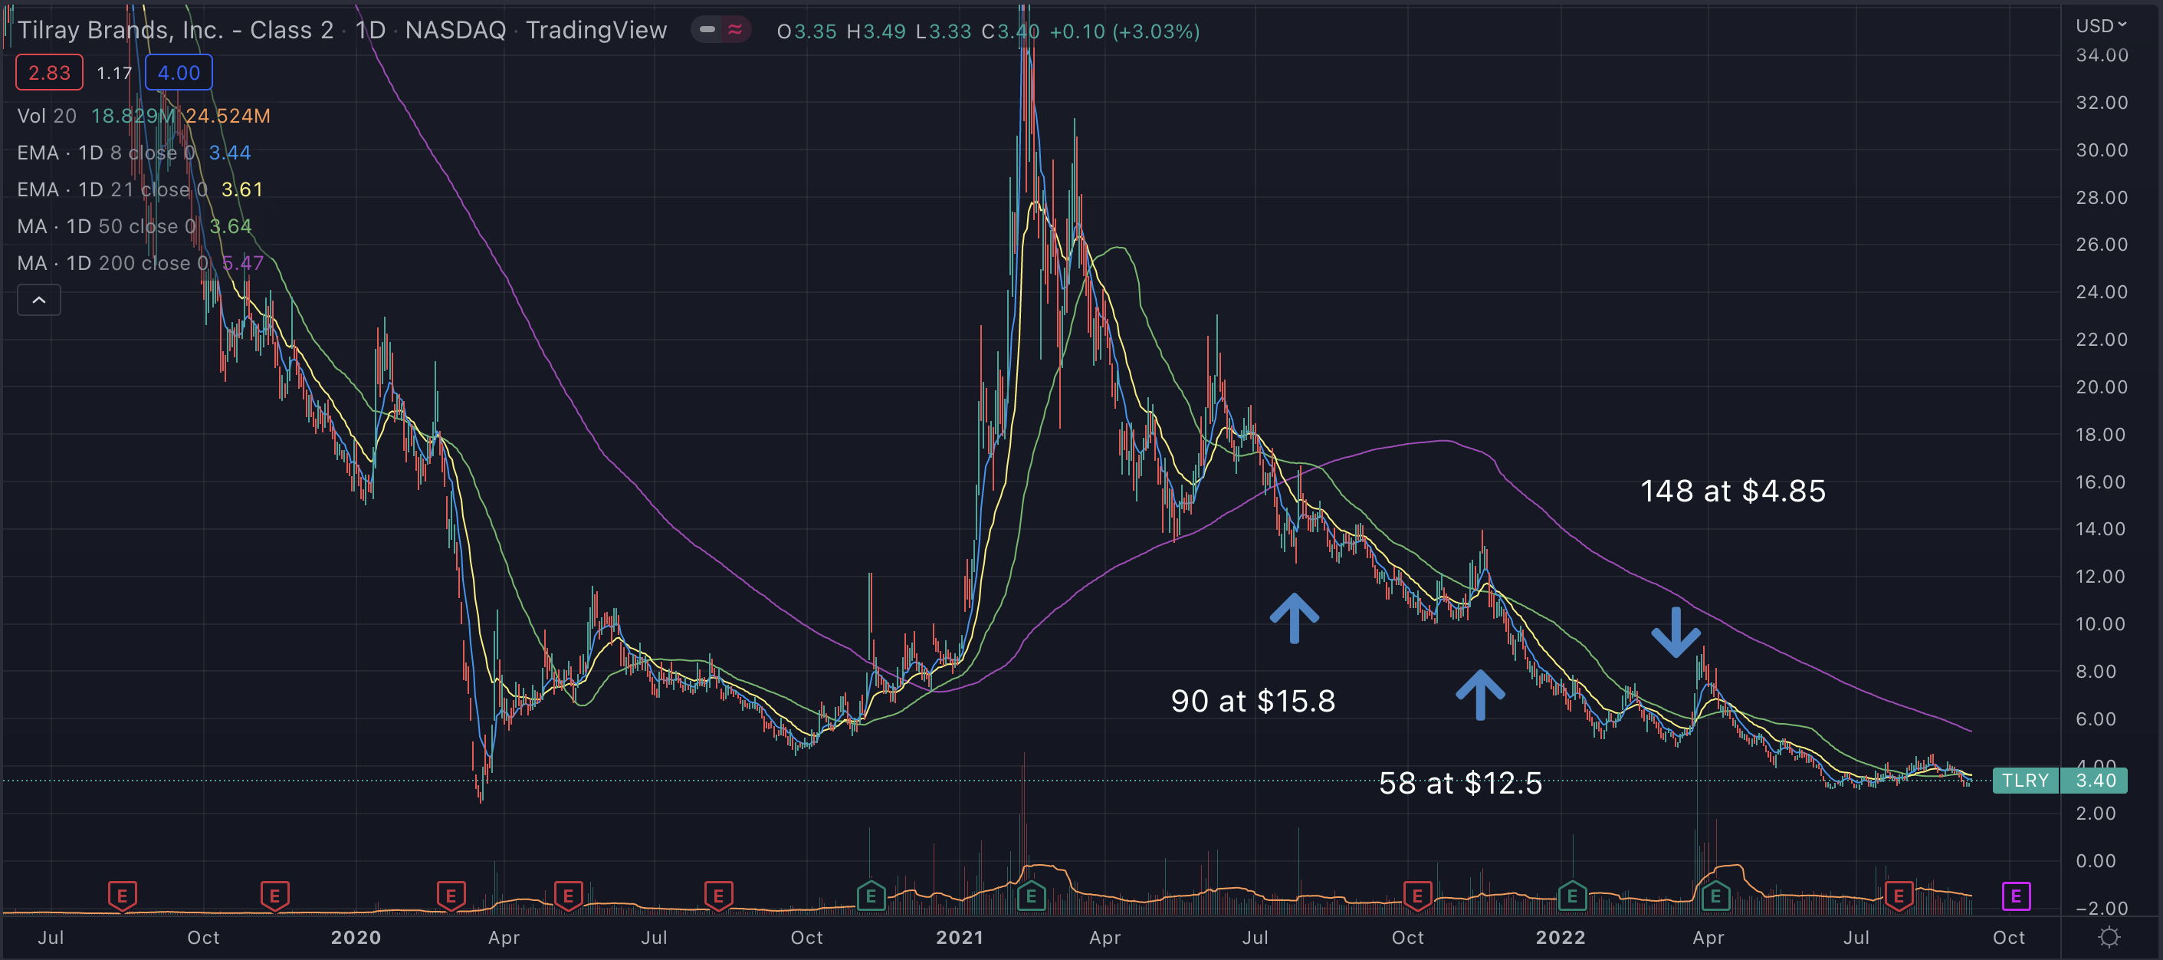The height and width of the screenshot is (960, 2163).
Task: Click the red earnings marker between Apr and Jul 2020
Action: (569, 896)
